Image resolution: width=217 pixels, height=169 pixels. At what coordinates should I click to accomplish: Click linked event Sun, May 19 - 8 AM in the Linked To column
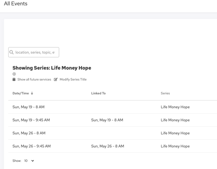107,120
